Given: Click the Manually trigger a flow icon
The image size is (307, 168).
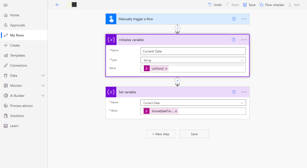Looking at the screenshot, I should (111, 19).
